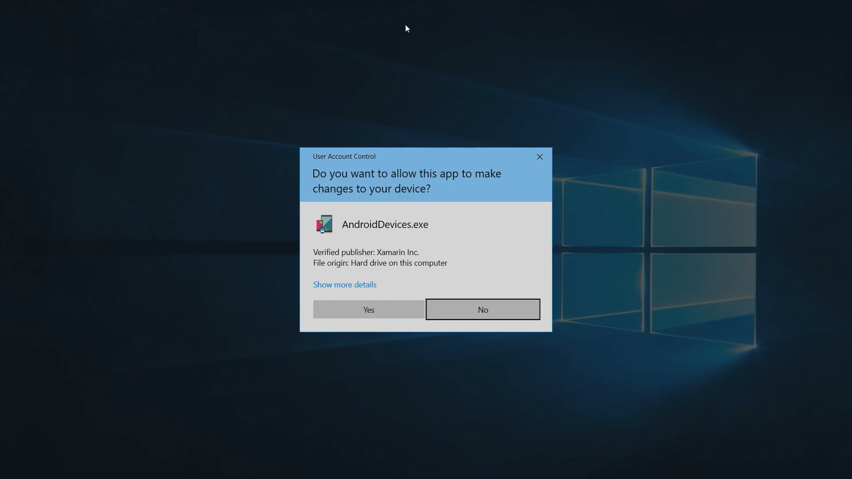
Task: Click the top-left Windows logo pane
Action: (x=603, y=212)
